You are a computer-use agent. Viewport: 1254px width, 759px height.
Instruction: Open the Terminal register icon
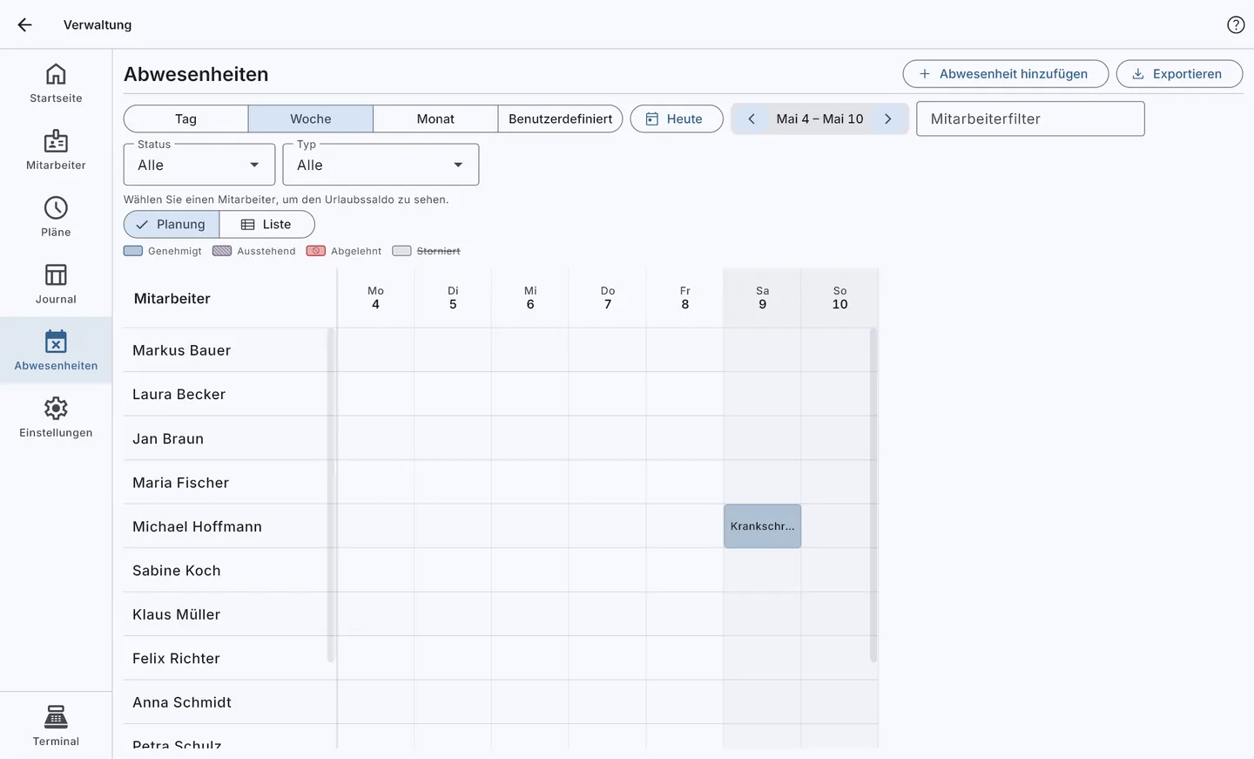[56, 716]
